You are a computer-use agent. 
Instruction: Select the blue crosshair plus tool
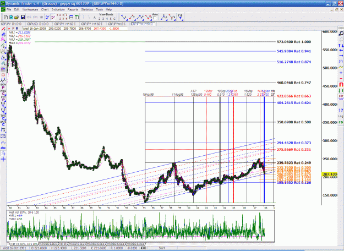pyautogui.click(x=3, y=159)
